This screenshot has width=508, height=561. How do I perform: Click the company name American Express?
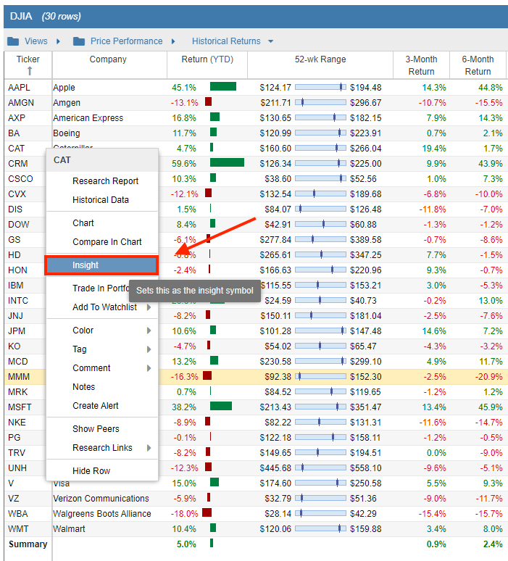(x=88, y=118)
